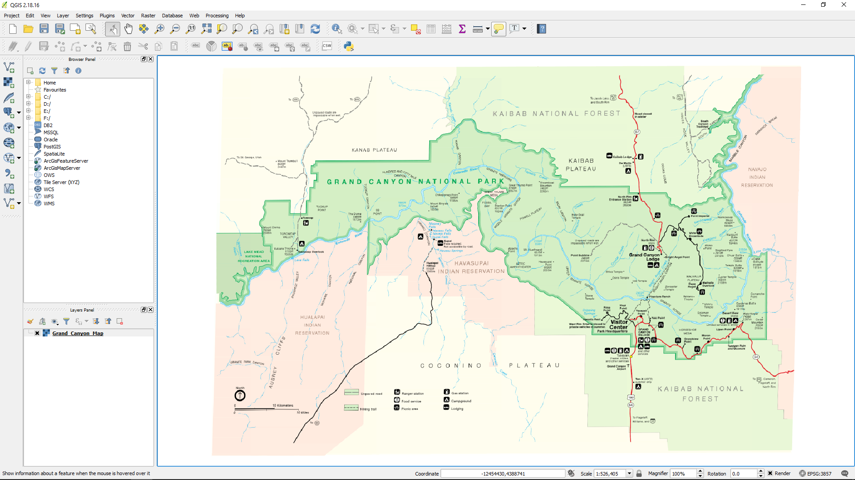The image size is (855, 480).
Task: Open the Scale dropdown list
Action: 629,473
